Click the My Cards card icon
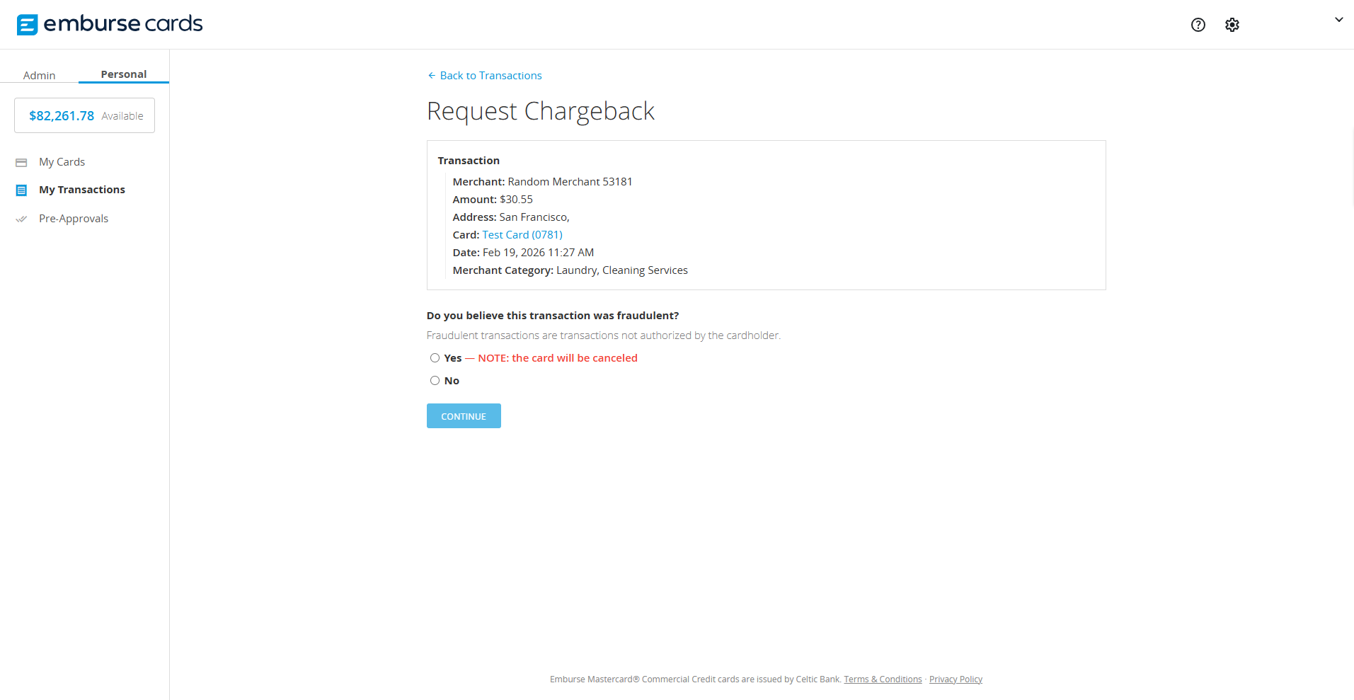Viewport: 1354px width, 700px height. (21, 163)
